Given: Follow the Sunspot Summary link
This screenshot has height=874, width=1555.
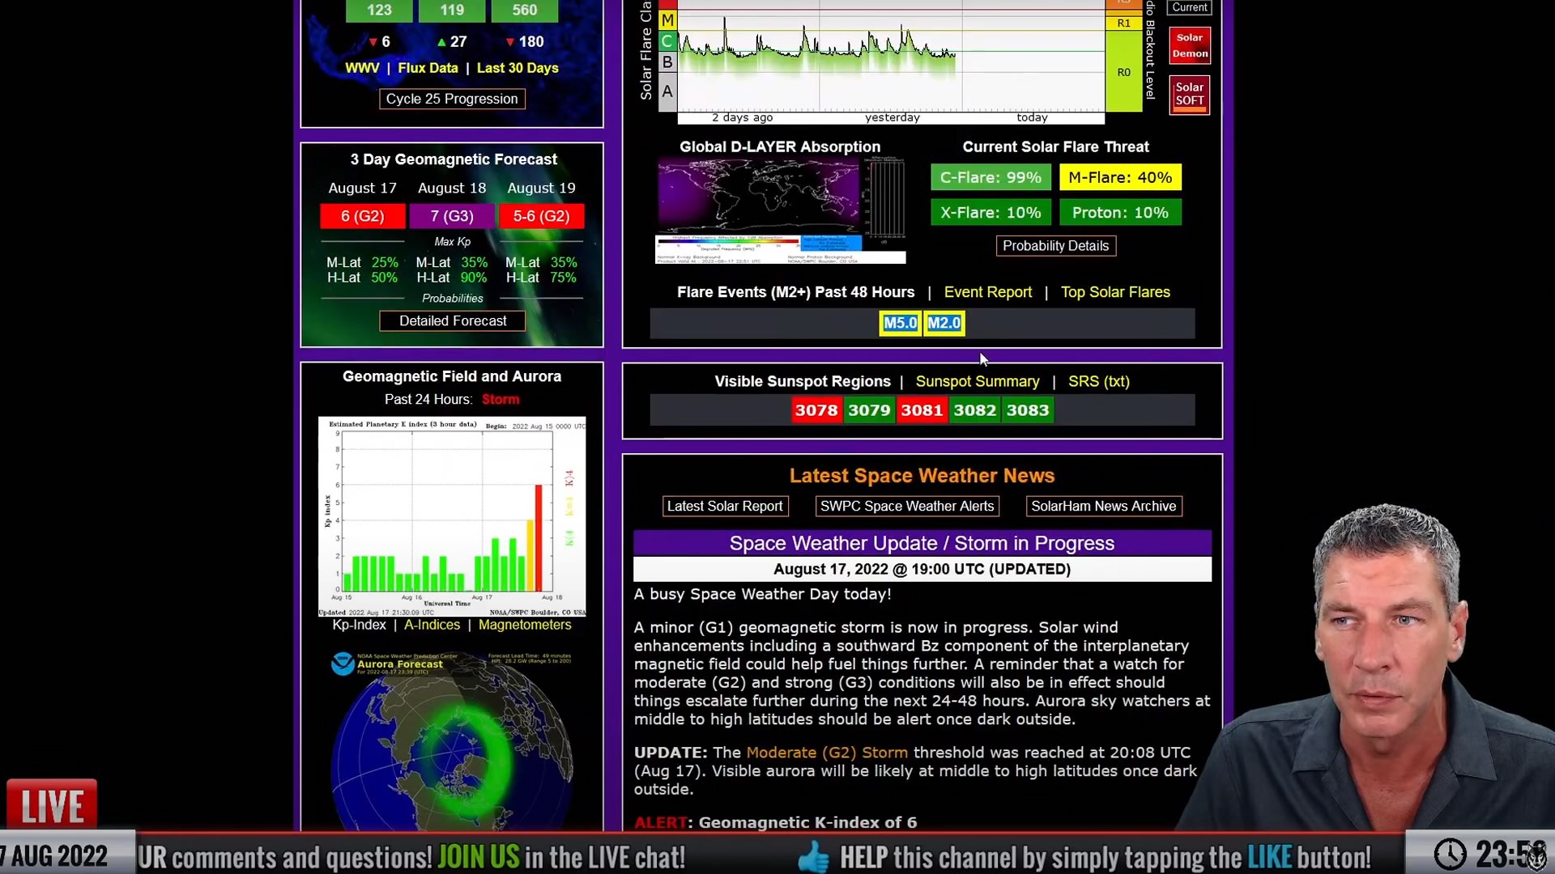Looking at the screenshot, I should (x=977, y=381).
